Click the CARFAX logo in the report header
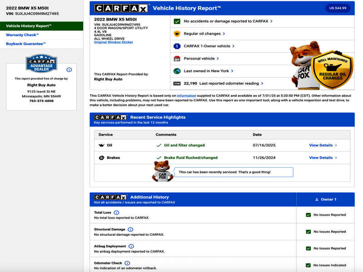 (121, 8)
